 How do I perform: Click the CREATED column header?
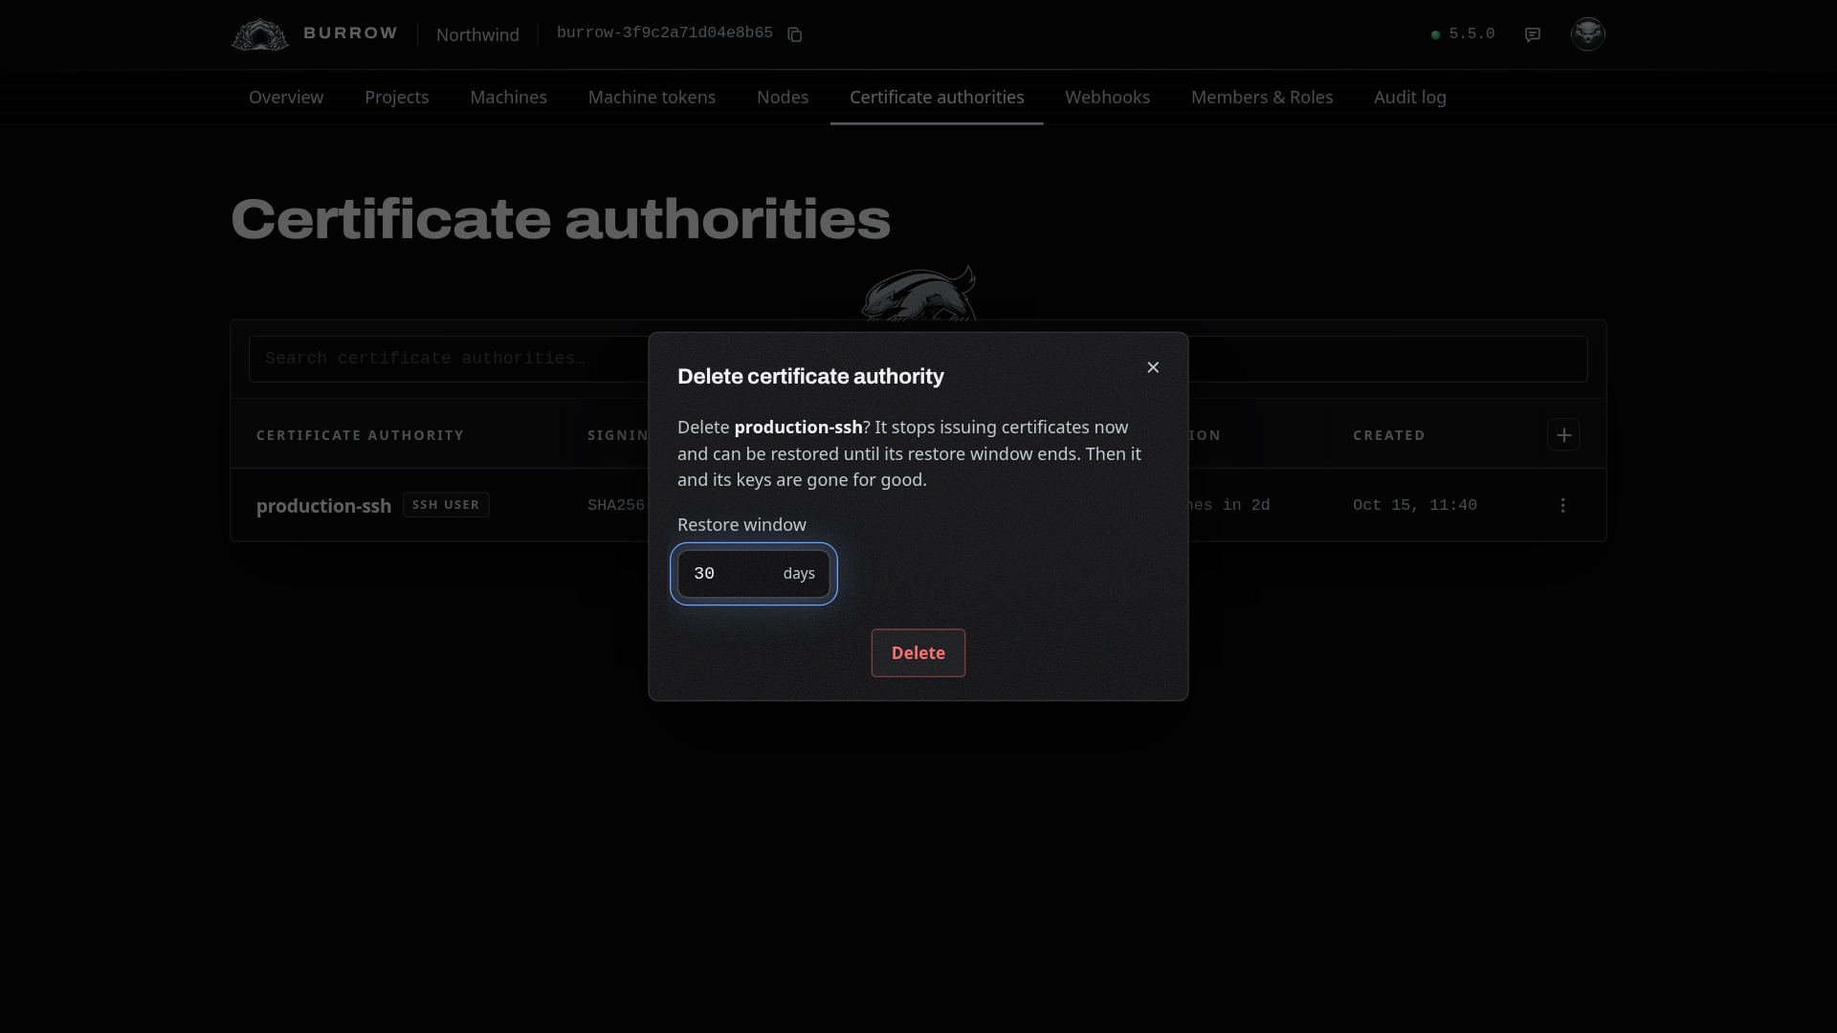click(1389, 435)
